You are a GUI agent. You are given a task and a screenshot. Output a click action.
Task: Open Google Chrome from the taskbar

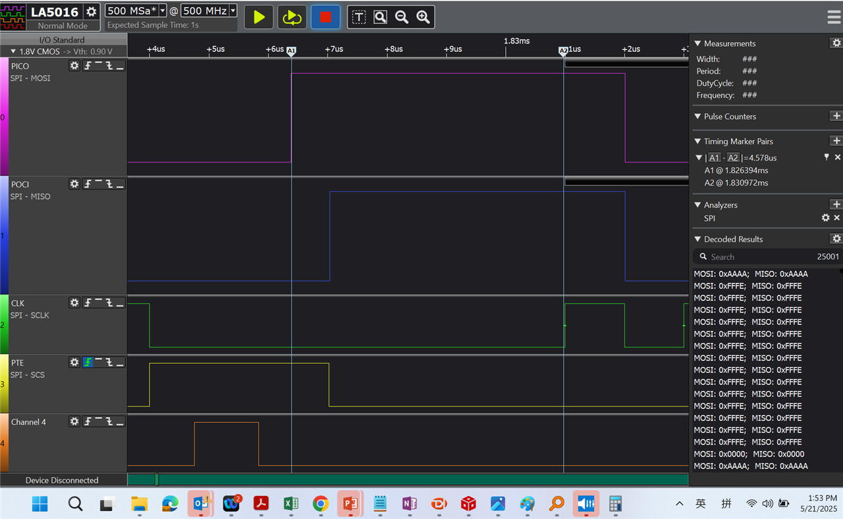point(321,504)
